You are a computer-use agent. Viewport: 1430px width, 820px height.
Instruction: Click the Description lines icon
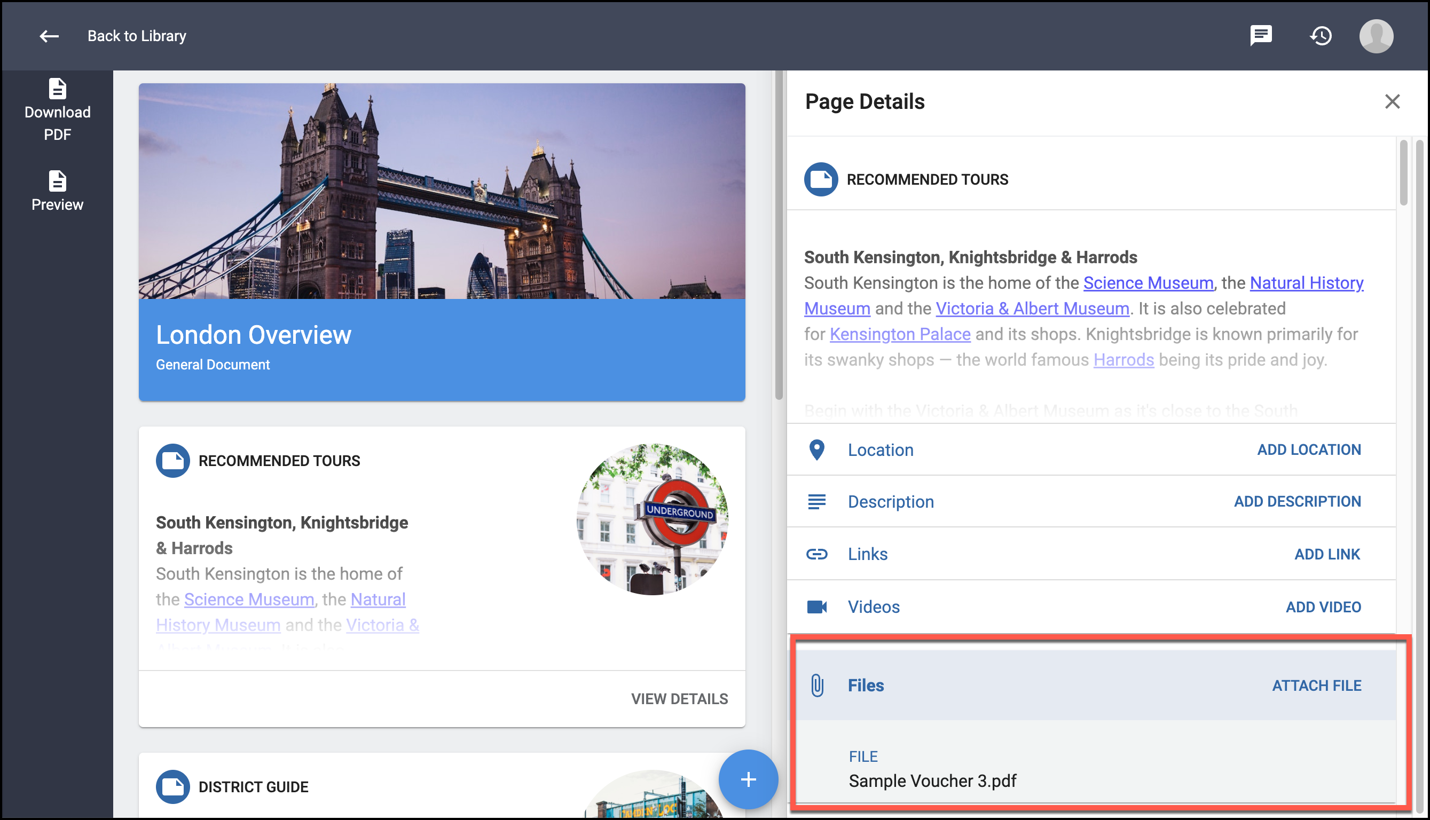tap(816, 502)
